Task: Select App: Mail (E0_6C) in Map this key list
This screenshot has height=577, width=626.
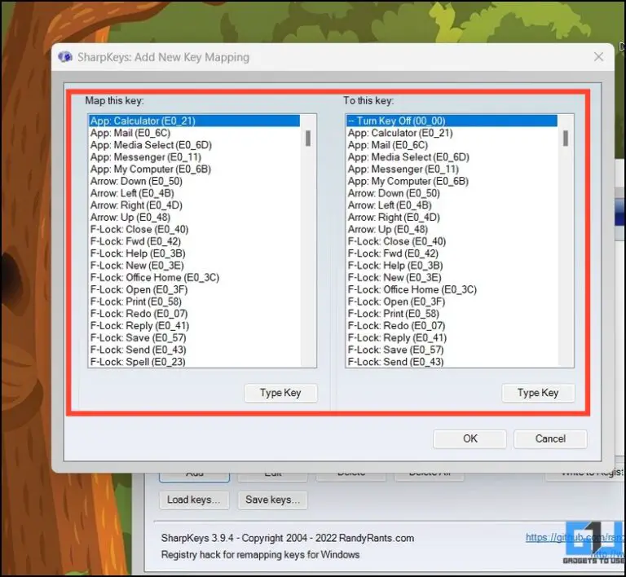Action: point(195,133)
